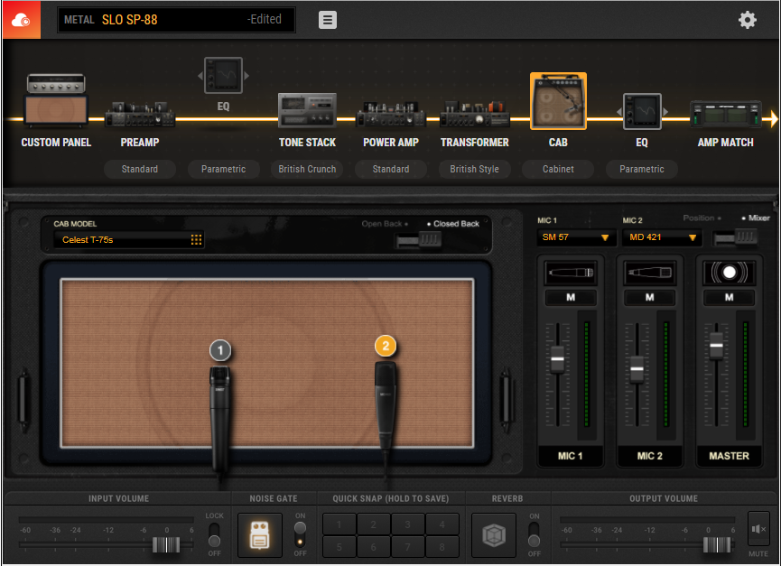Mute Mic 2 with its M button

pyautogui.click(x=649, y=297)
